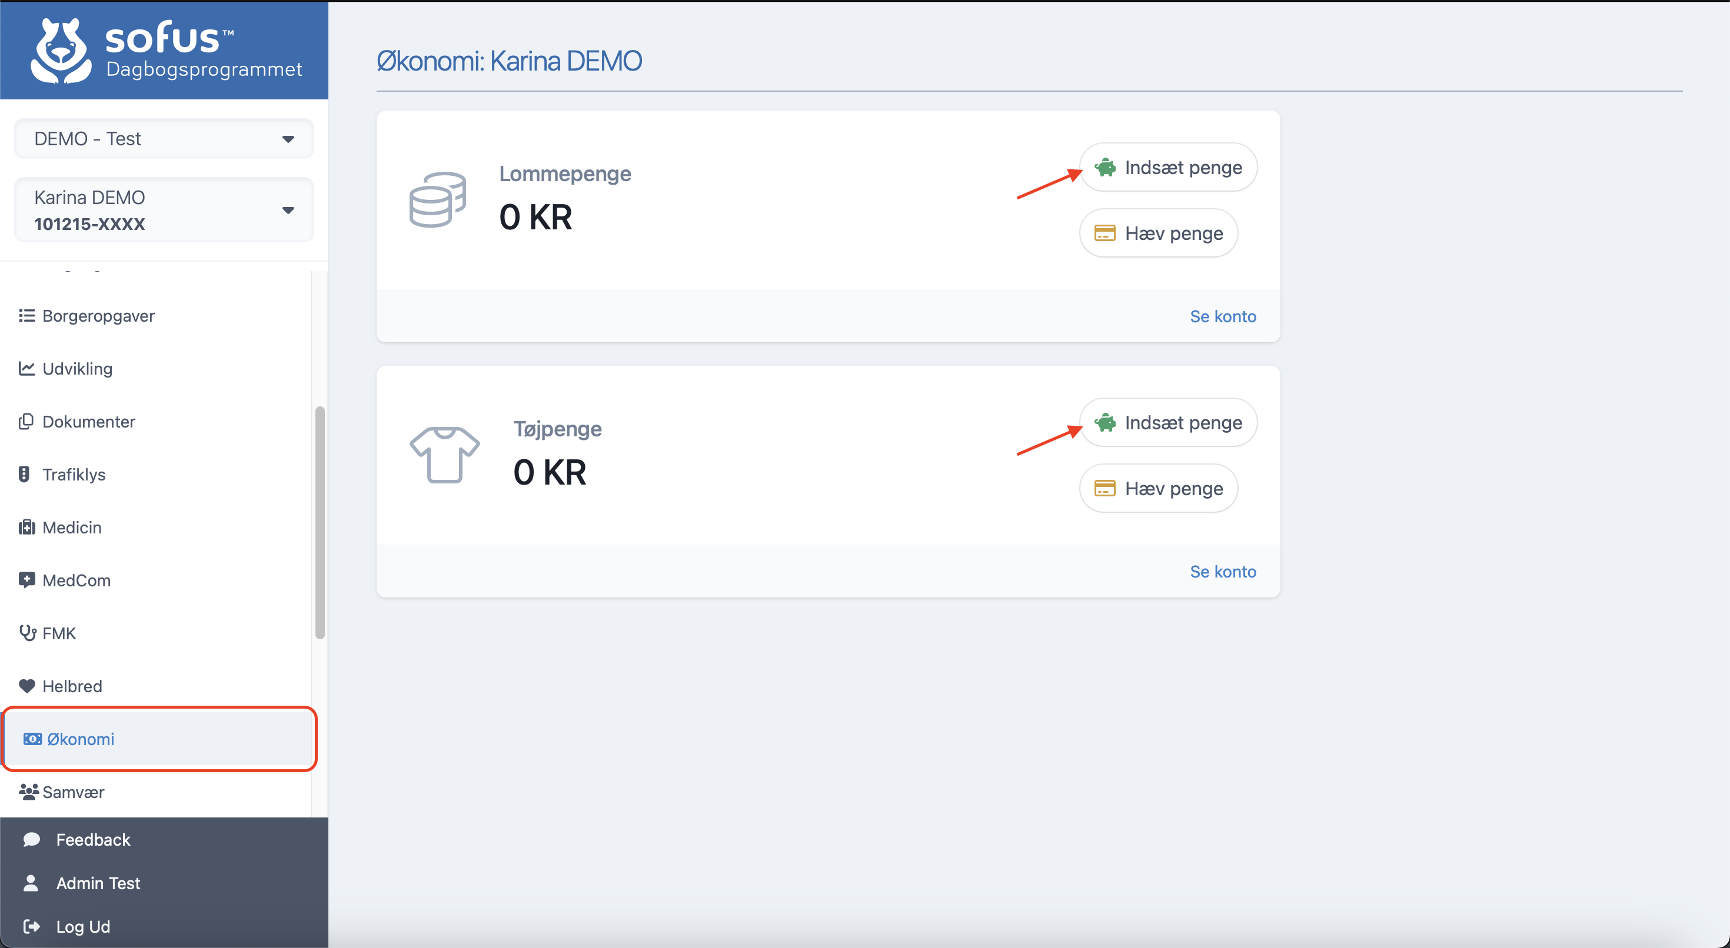The image size is (1730, 948).
Task: Click the Tøjpenge t-shirt icon
Action: 445,455
